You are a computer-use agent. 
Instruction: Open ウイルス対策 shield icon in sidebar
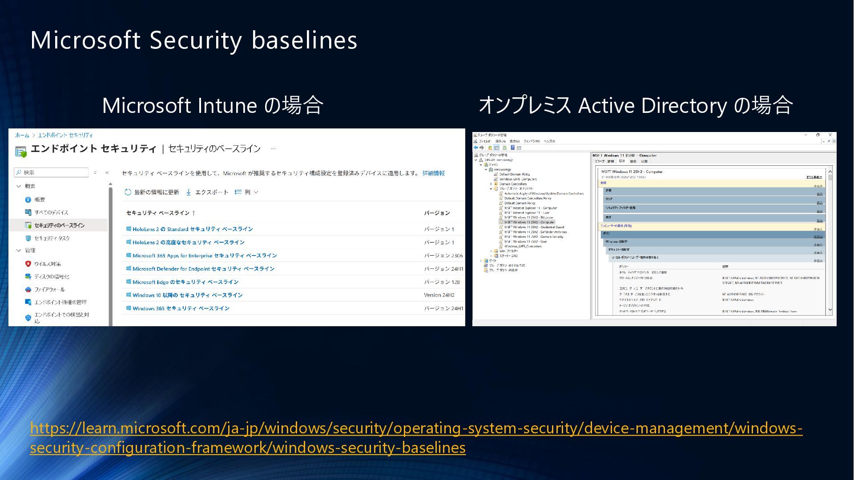28,264
